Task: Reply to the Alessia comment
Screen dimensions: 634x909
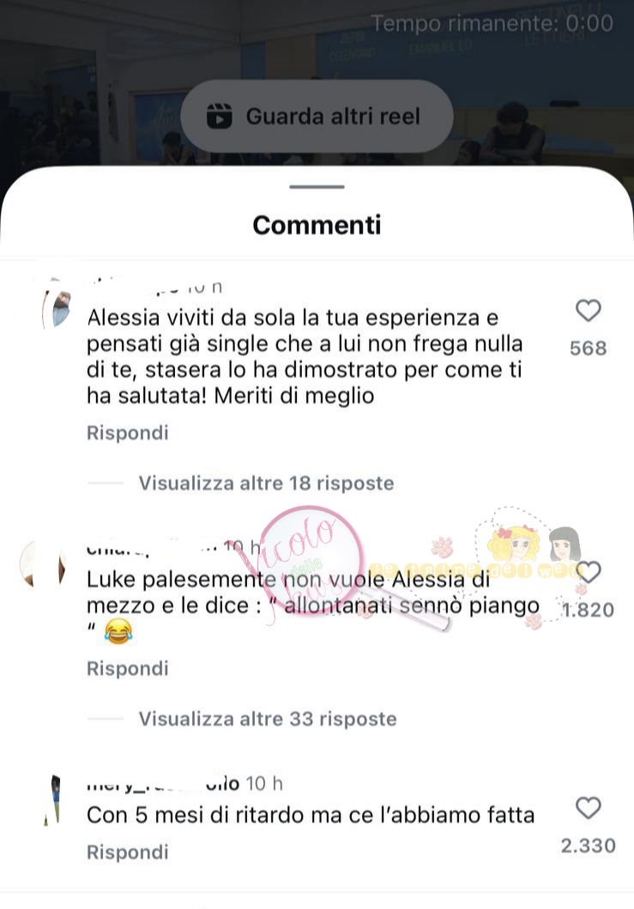Action: (x=128, y=432)
